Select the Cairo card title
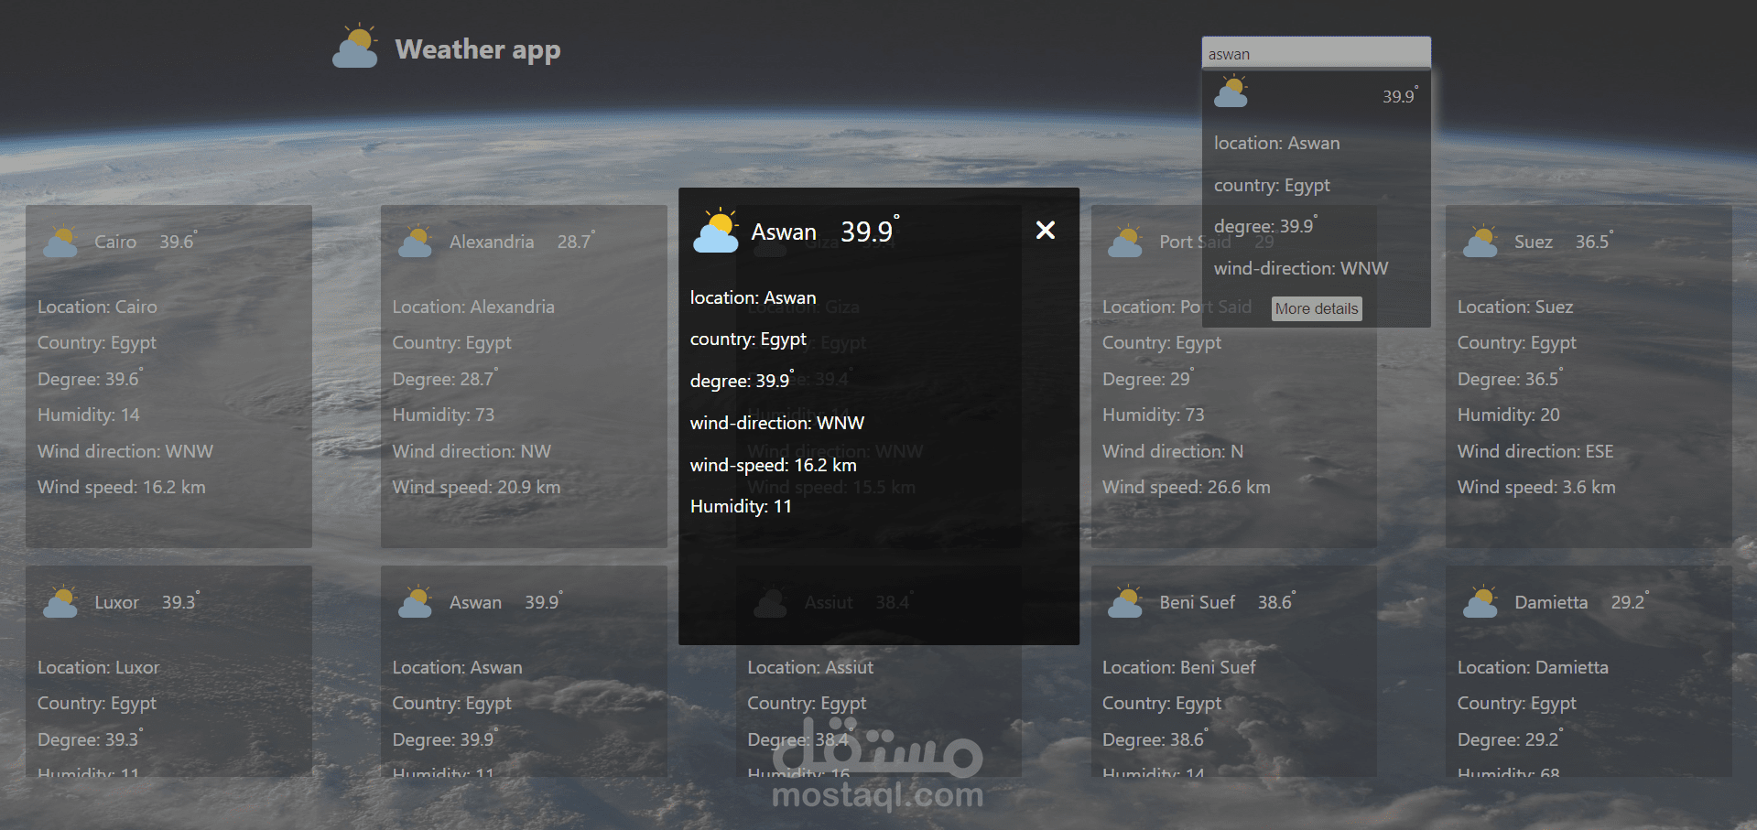The image size is (1757, 830). click(115, 242)
